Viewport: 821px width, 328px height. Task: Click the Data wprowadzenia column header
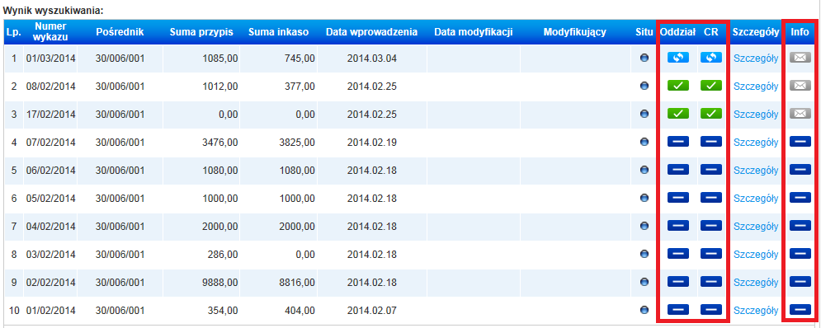point(372,32)
